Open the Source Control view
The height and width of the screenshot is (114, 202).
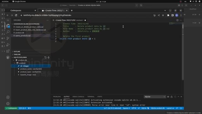[x=8, y=38]
